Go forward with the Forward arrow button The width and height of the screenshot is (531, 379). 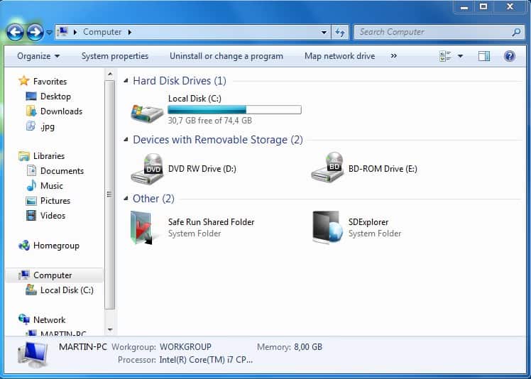tap(35, 33)
